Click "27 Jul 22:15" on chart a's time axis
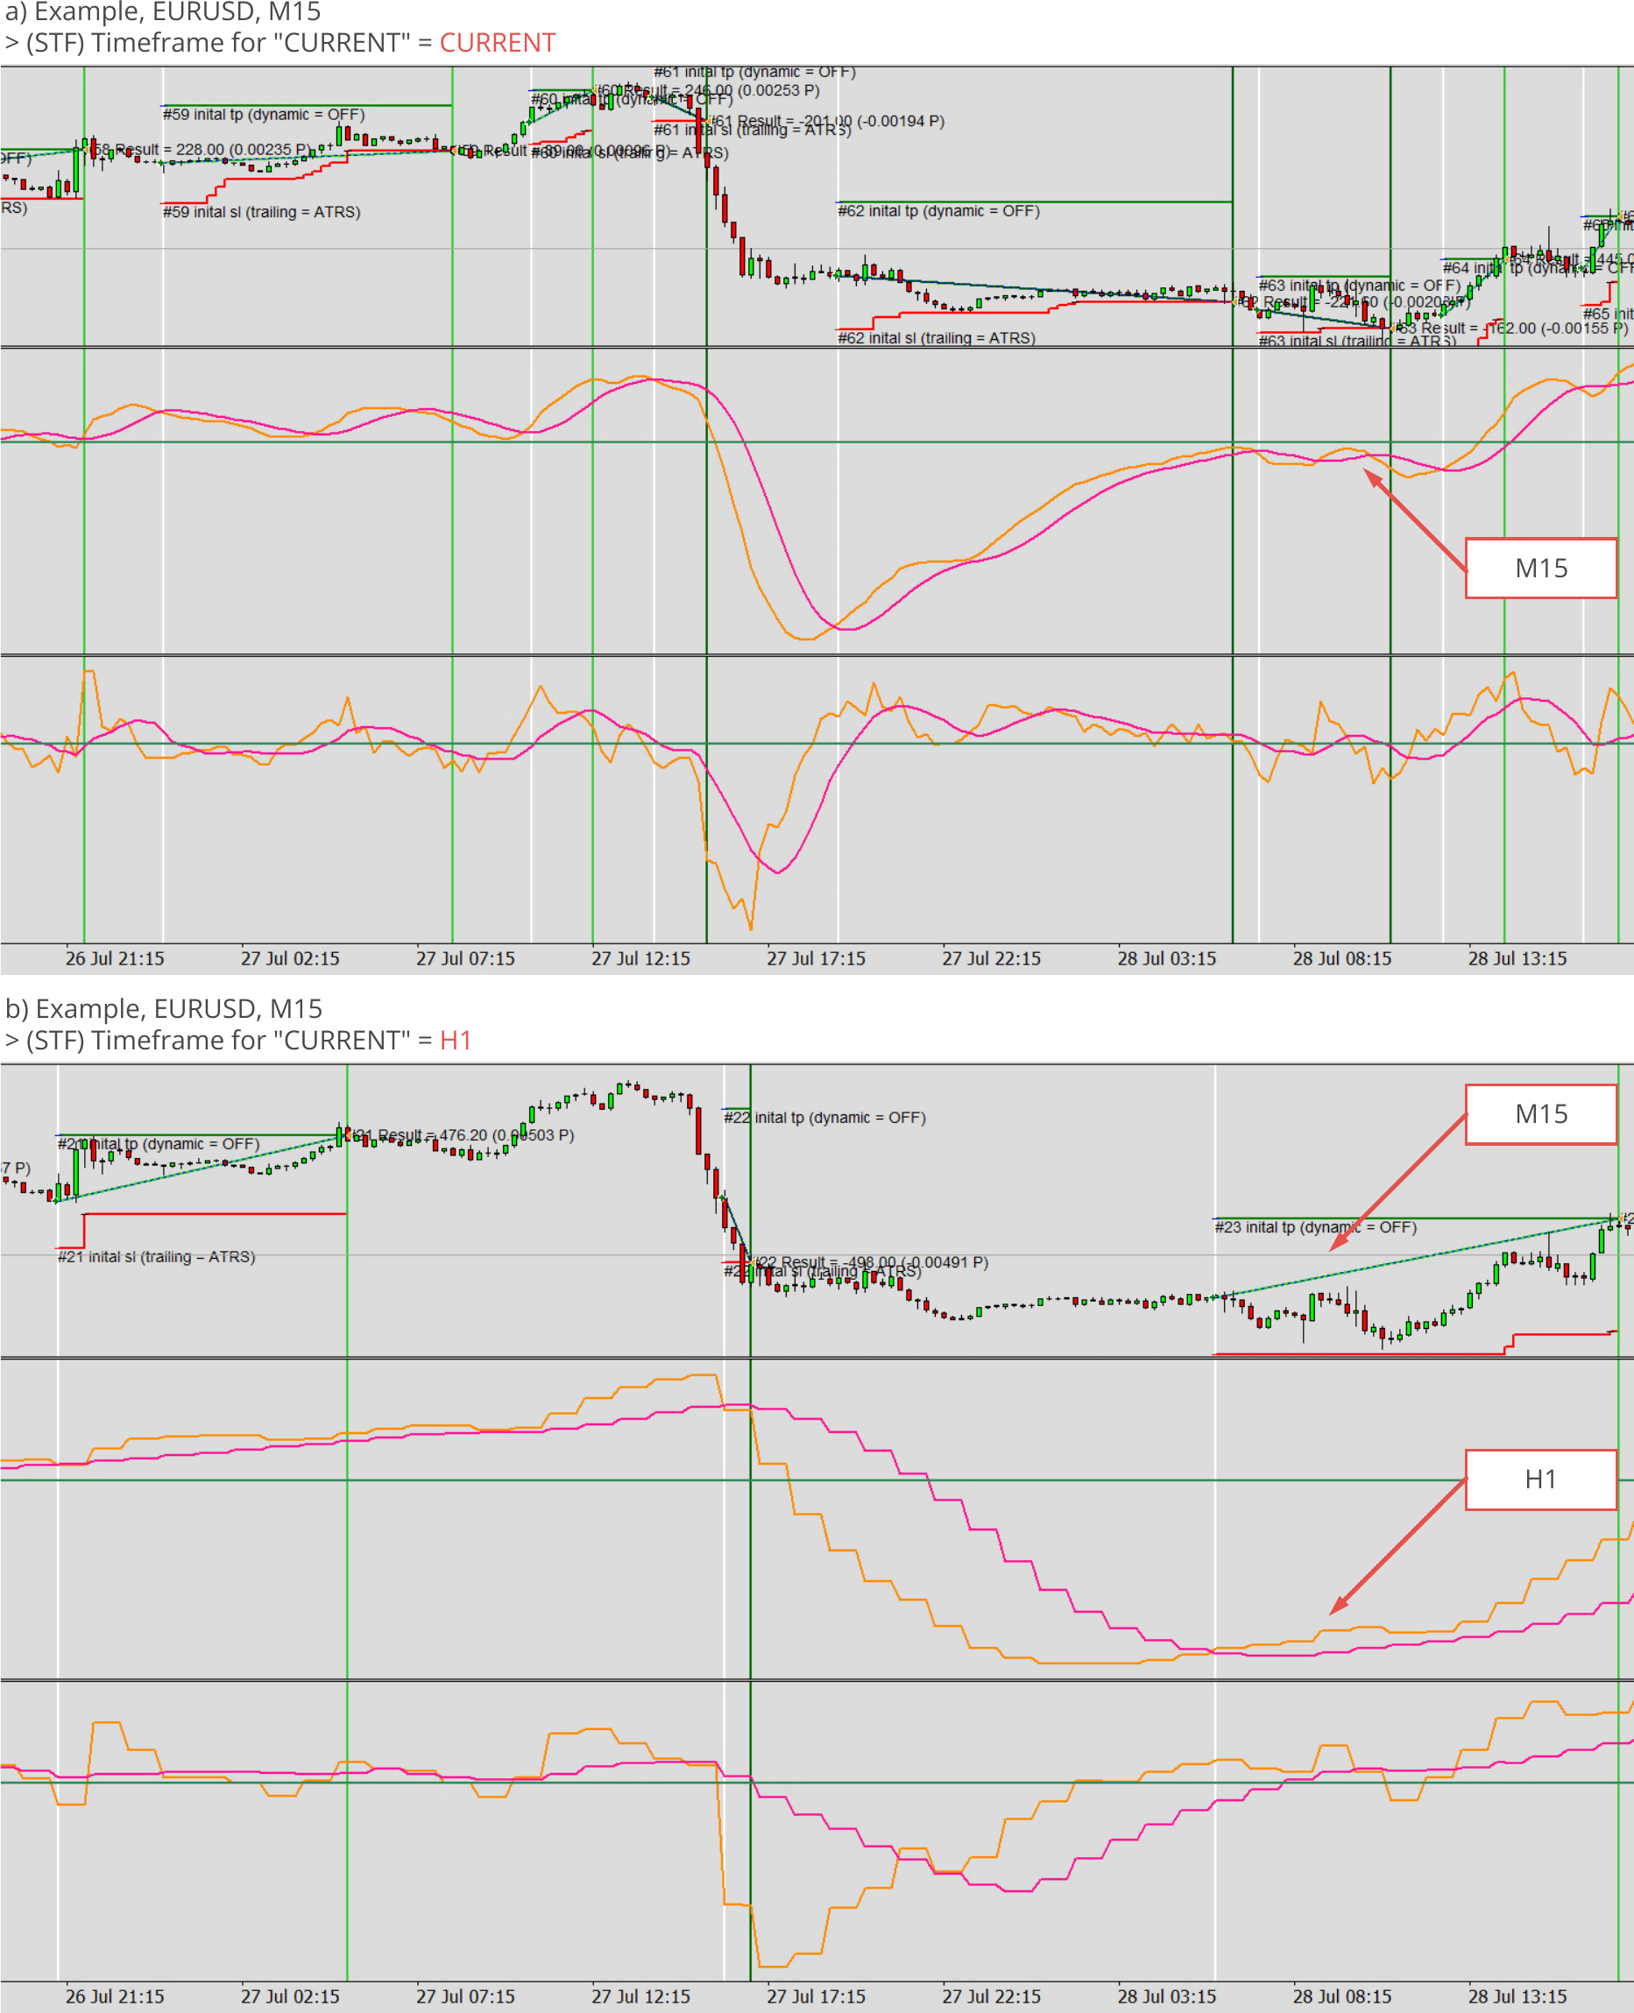This screenshot has height=2013, width=1634. click(x=992, y=959)
